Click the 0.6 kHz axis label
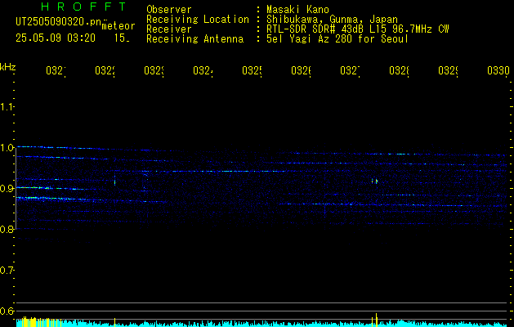The width and height of the screenshot is (514, 327). coord(7,311)
